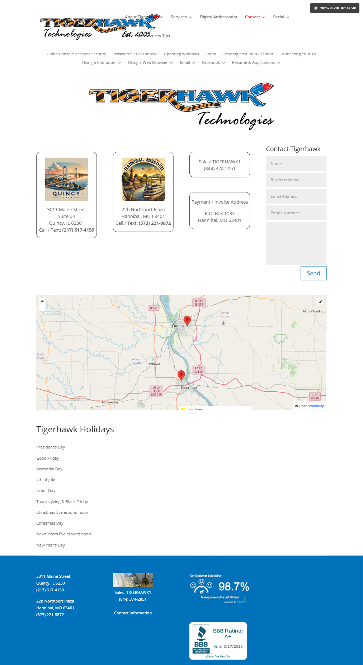The image size is (363, 665).
Task: Click the large Tigerhawk Technologies banner logo
Action: pyautogui.click(x=181, y=106)
